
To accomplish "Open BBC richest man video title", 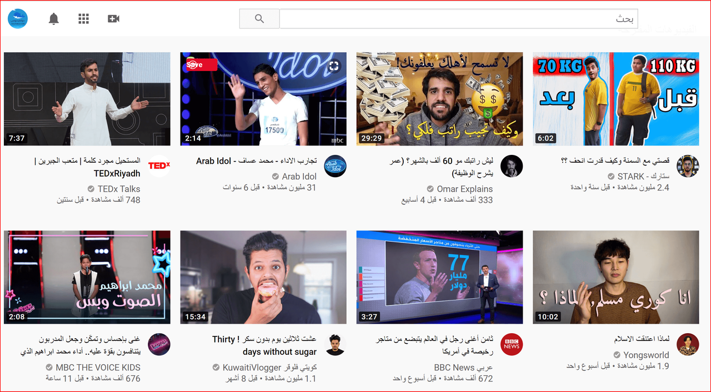I will (x=436, y=345).
